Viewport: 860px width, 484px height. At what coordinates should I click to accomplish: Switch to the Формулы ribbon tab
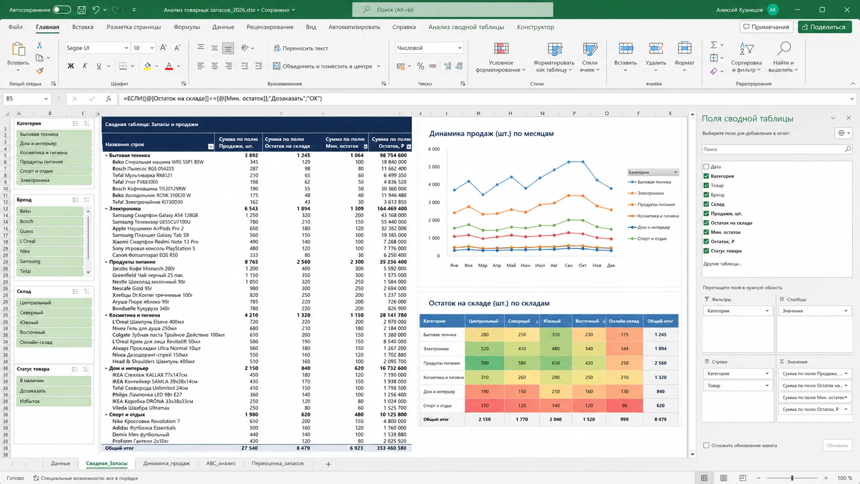(x=187, y=27)
